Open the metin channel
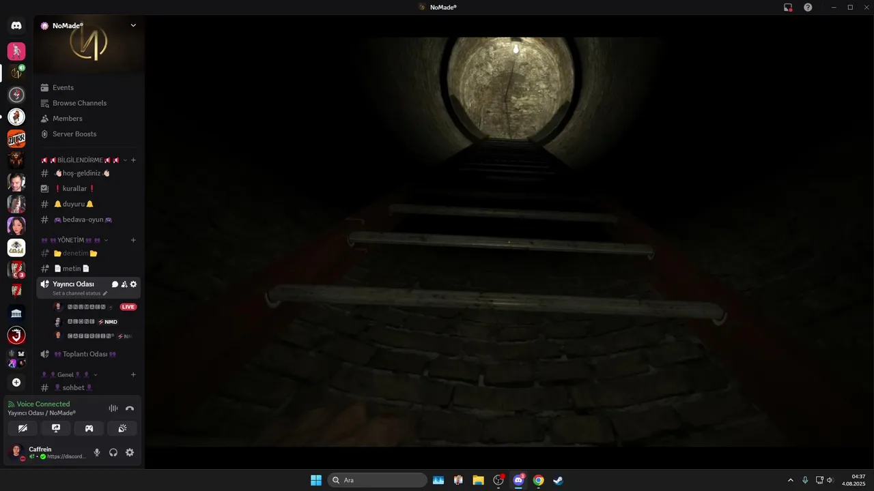The height and width of the screenshot is (491, 874). (x=89, y=269)
